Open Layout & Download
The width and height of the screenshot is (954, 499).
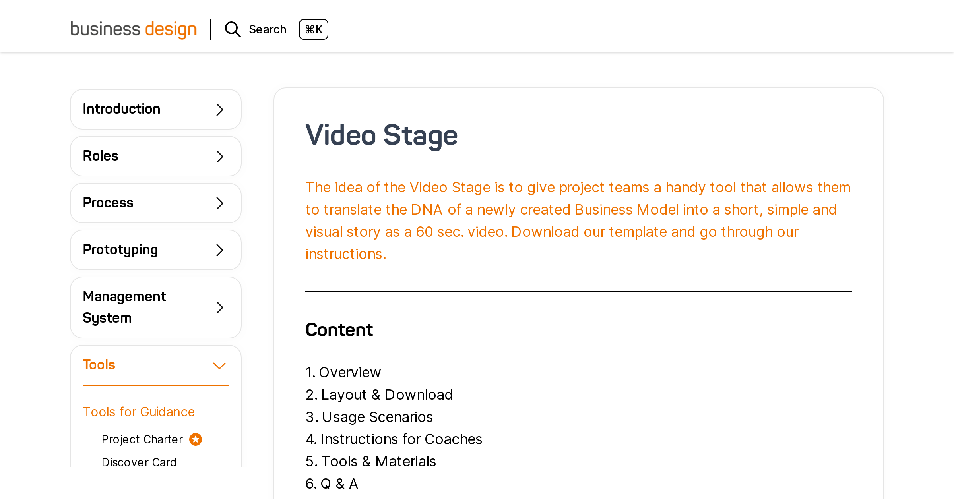point(387,395)
